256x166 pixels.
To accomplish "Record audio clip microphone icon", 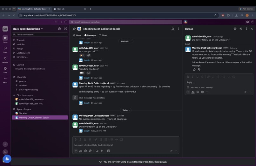I will [102, 151].
